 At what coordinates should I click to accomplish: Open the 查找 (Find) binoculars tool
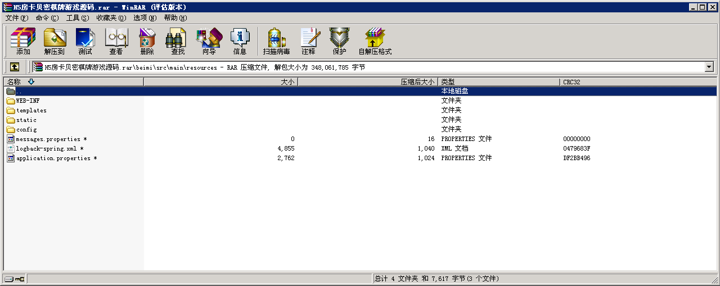[178, 42]
